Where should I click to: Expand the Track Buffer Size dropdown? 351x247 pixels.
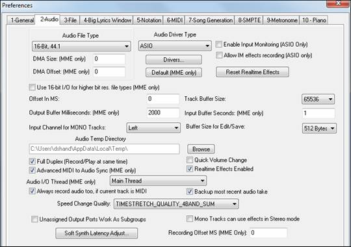coord(318,99)
